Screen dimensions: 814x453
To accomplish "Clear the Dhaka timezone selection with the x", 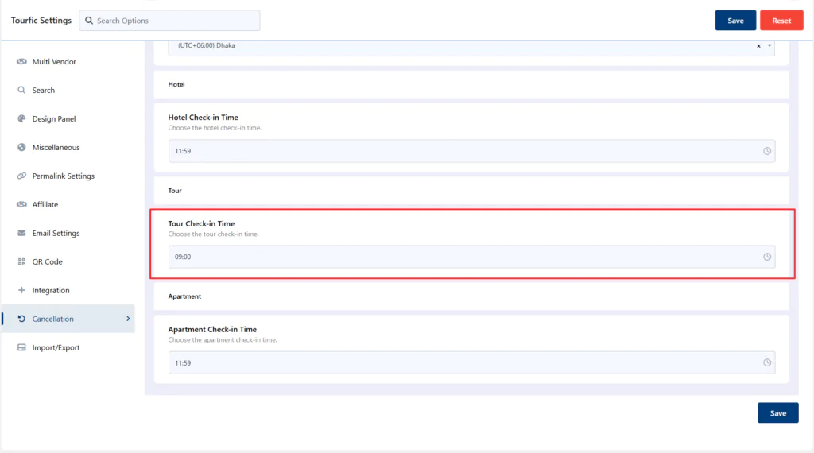I will point(758,45).
